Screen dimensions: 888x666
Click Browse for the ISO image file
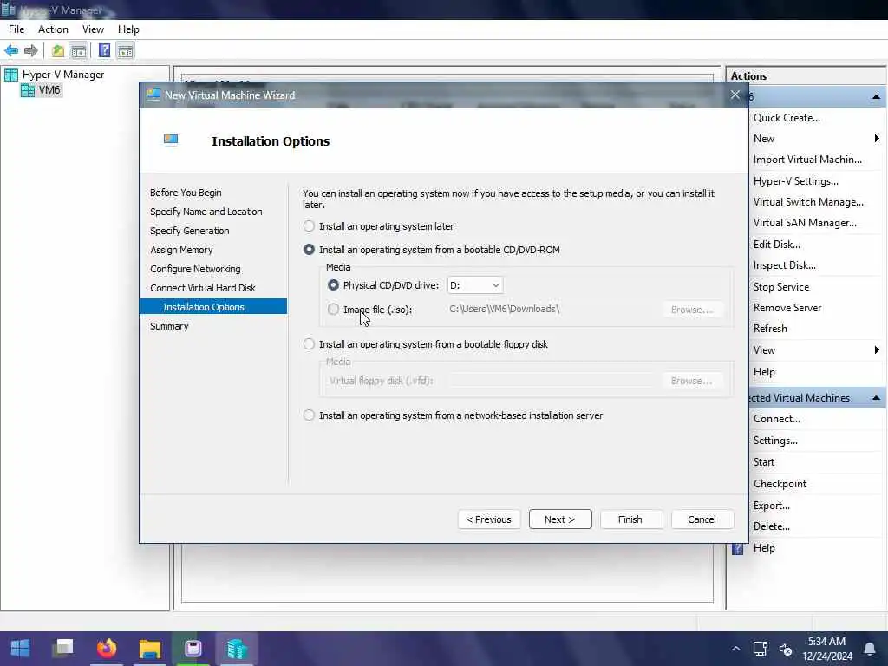691,310
